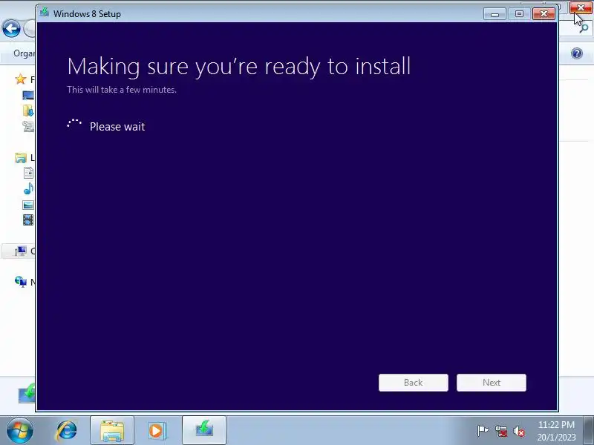Select the Favorites star in Explorer sidebar

pos(21,79)
